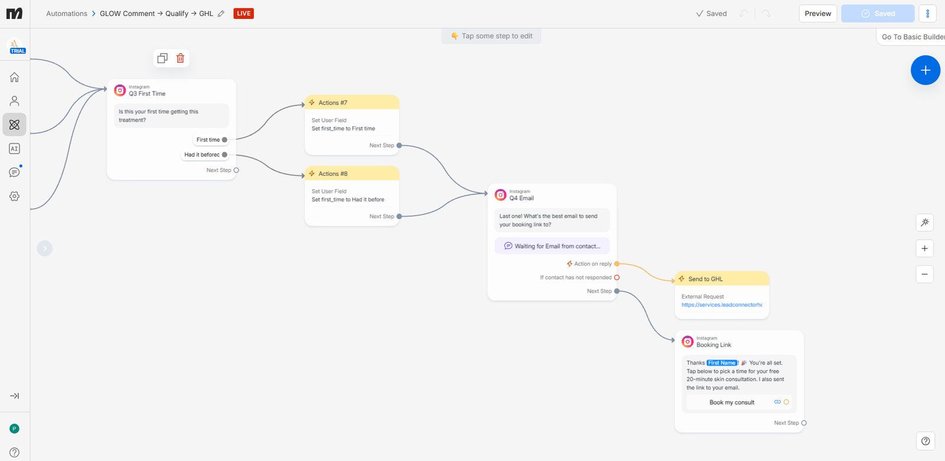
Task: Click the First time quick reply
Action: pyautogui.click(x=210, y=140)
